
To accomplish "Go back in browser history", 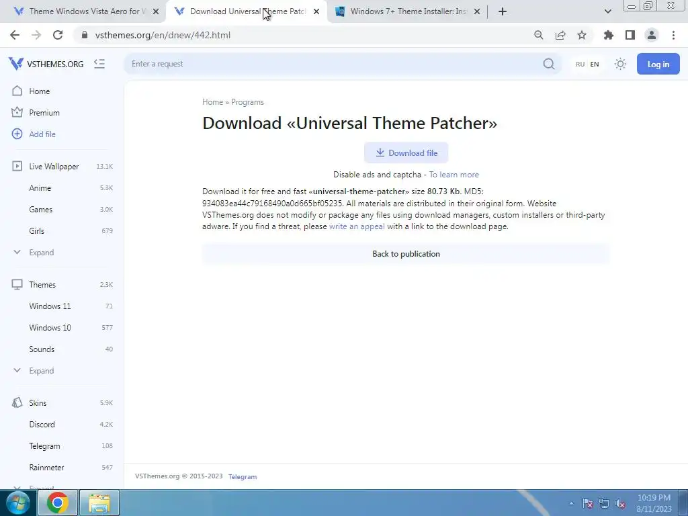I will (x=15, y=35).
